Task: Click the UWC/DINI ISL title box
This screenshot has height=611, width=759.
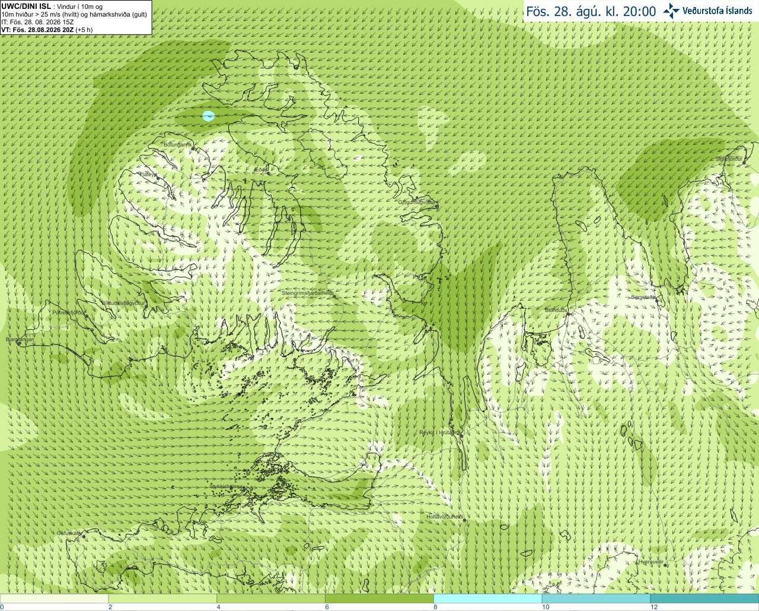Action: 76,17
